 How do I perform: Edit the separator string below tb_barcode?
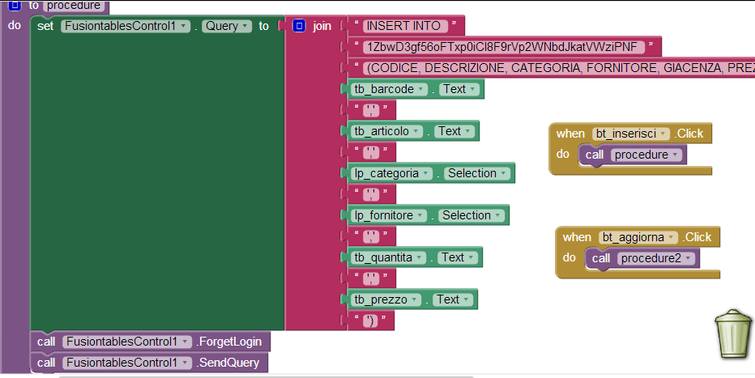point(371,110)
